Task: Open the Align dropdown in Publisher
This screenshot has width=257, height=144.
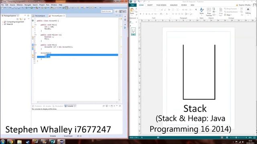Action: (x=228, y=15)
